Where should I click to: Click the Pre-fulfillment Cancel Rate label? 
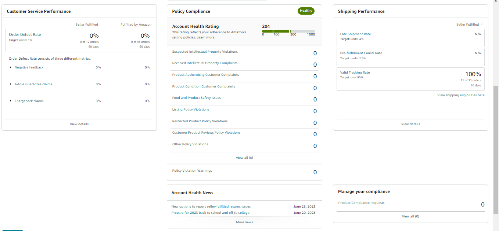click(x=361, y=53)
